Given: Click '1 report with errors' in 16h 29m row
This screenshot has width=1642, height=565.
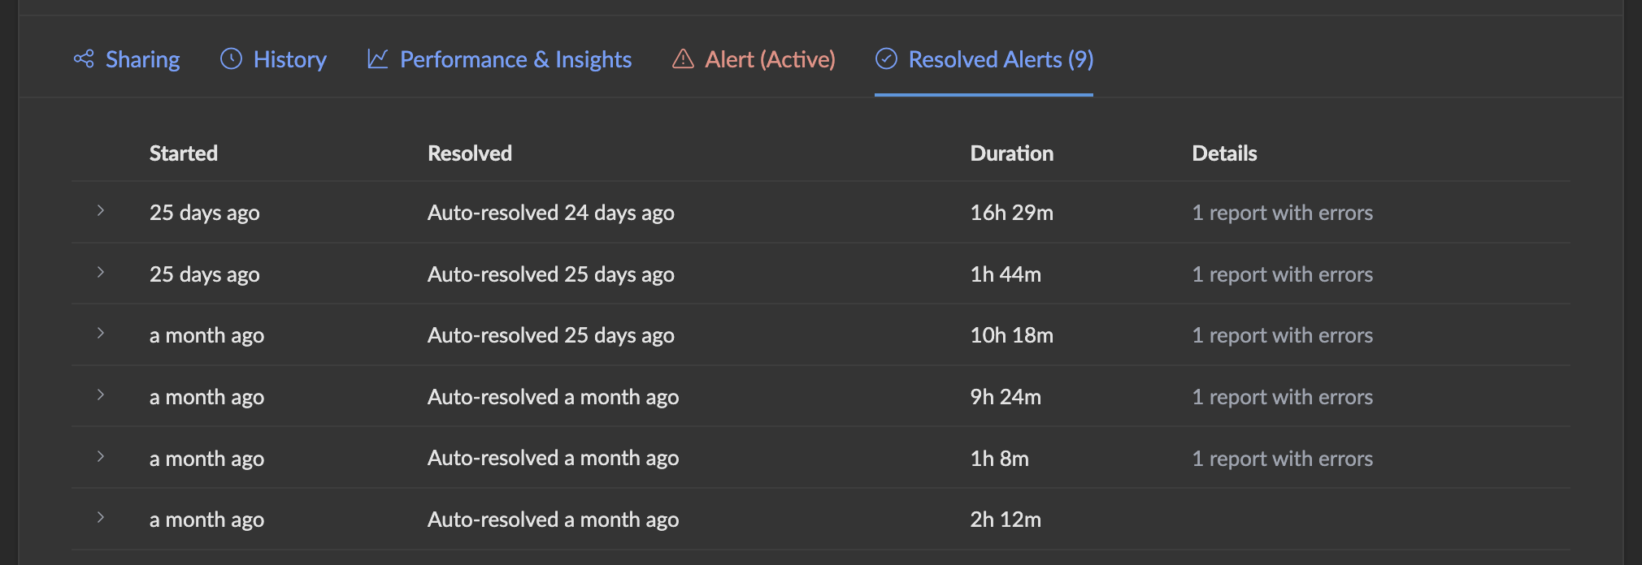Looking at the screenshot, I should [x=1283, y=213].
